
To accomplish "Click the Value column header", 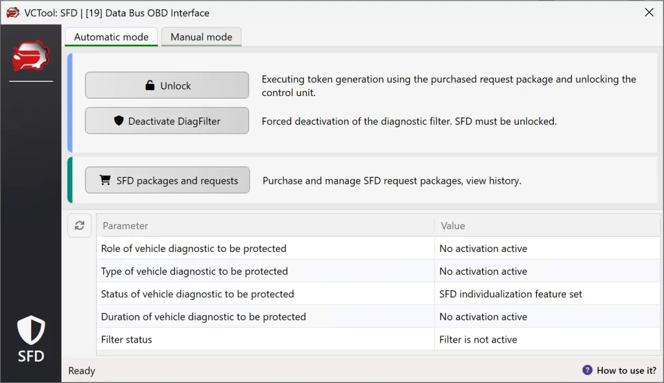I will [x=453, y=225].
